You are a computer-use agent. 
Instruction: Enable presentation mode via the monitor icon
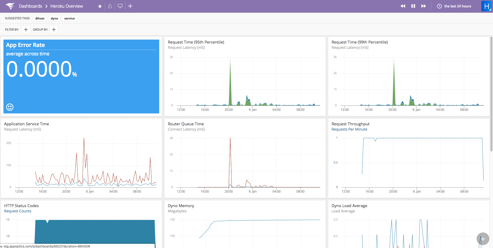pyautogui.click(x=120, y=6)
